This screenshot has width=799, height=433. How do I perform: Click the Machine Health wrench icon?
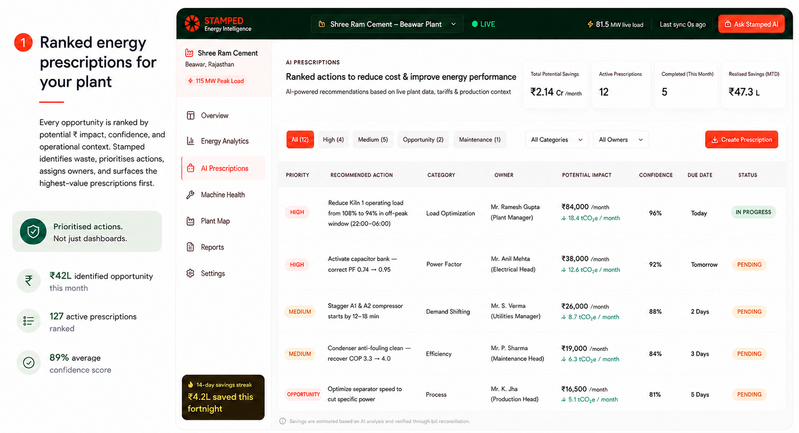pyautogui.click(x=190, y=195)
